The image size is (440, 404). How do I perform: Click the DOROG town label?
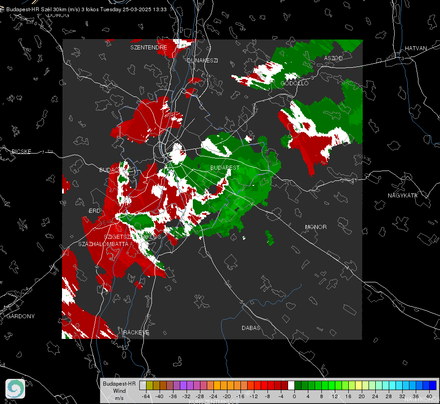point(58,15)
